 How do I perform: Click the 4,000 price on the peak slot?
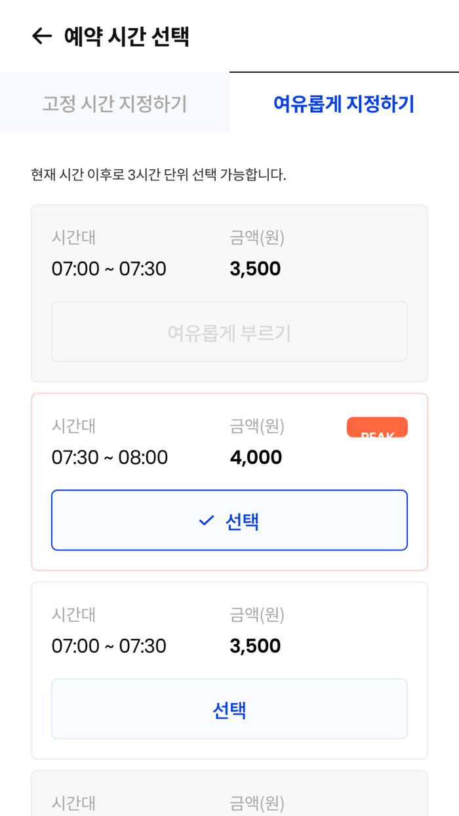coord(256,457)
